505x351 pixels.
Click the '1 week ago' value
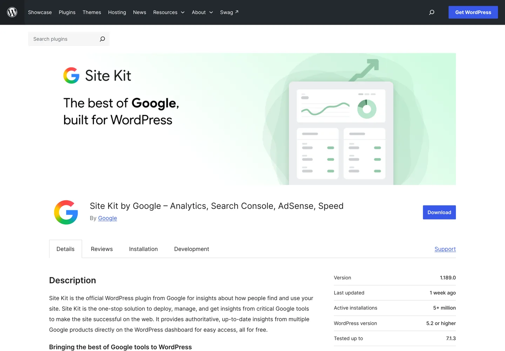[x=443, y=293]
